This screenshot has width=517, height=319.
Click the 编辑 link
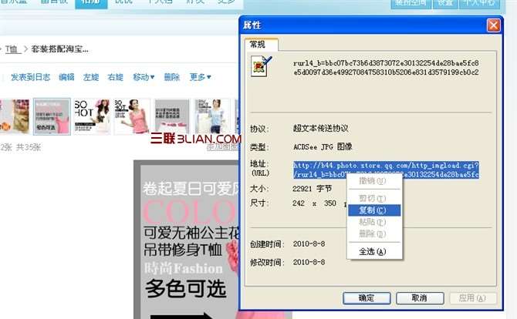(x=67, y=77)
